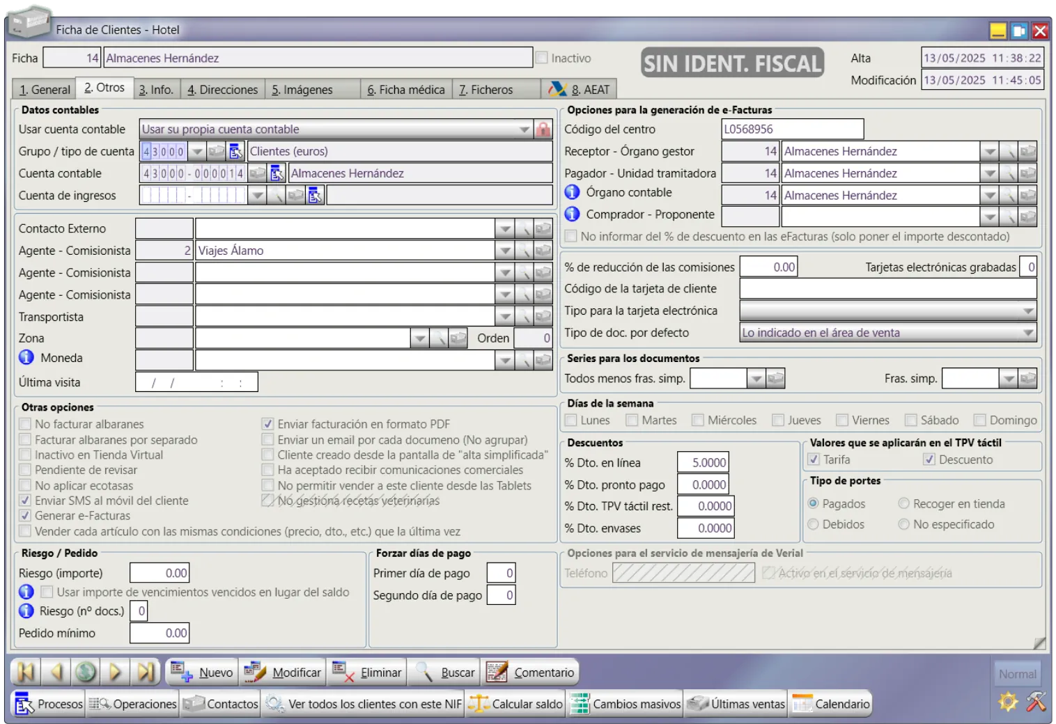Click info icon beside Órgano contable
This screenshot has width=1056, height=724.
572,193
